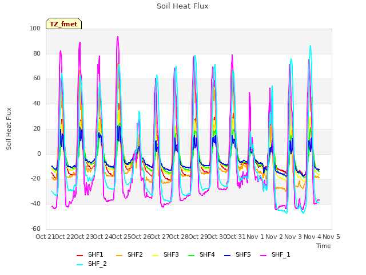Viewport: 366px width, 275px height.
Task: Click the Oct 29 x-axis tick label
Action: pos(198,237)
